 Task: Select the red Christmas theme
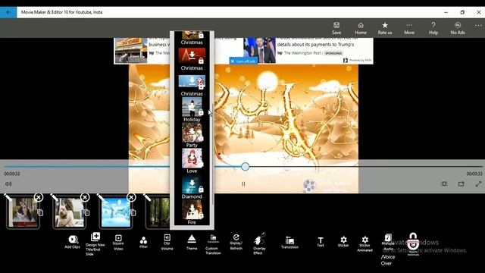[x=192, y=59]
